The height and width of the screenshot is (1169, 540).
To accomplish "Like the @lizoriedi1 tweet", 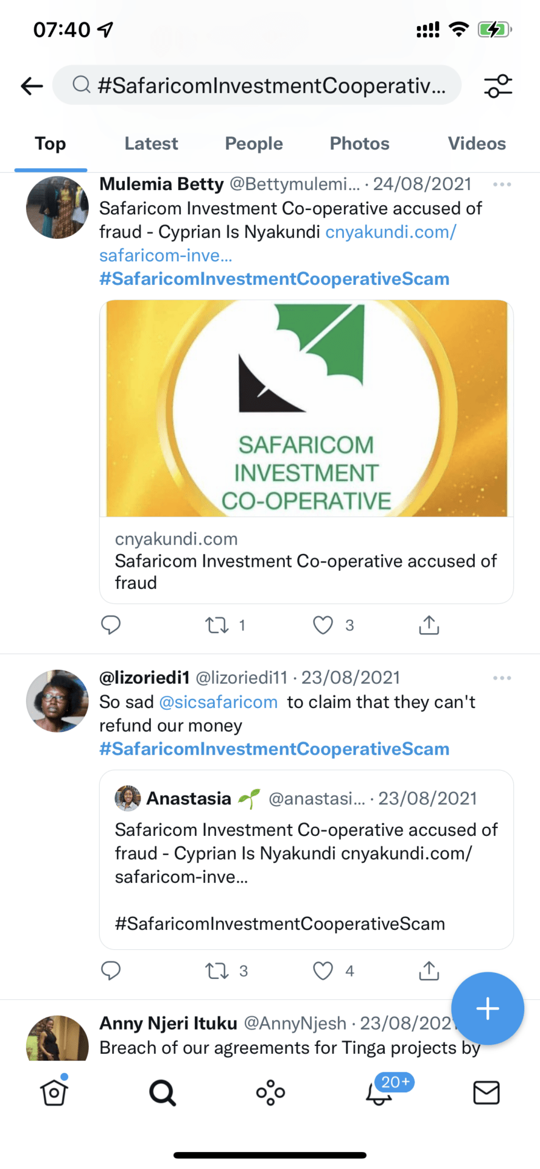I will (323, 971).
